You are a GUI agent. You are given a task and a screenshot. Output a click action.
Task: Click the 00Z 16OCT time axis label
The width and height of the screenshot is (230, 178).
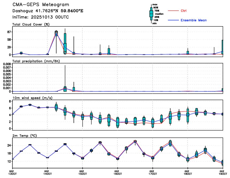tap(117, 172)
